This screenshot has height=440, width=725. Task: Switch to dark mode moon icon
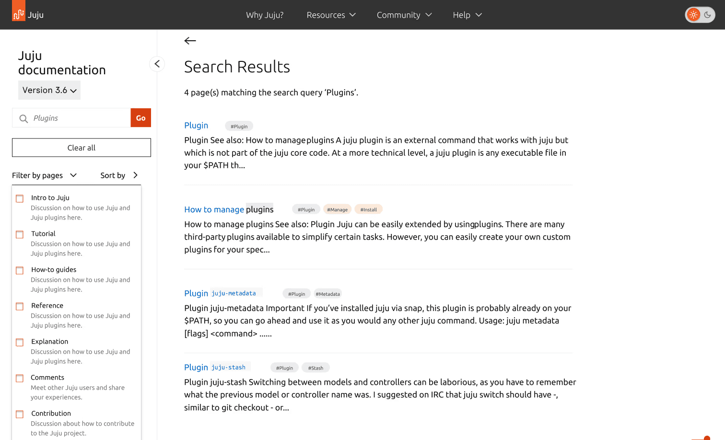(707, 15)
